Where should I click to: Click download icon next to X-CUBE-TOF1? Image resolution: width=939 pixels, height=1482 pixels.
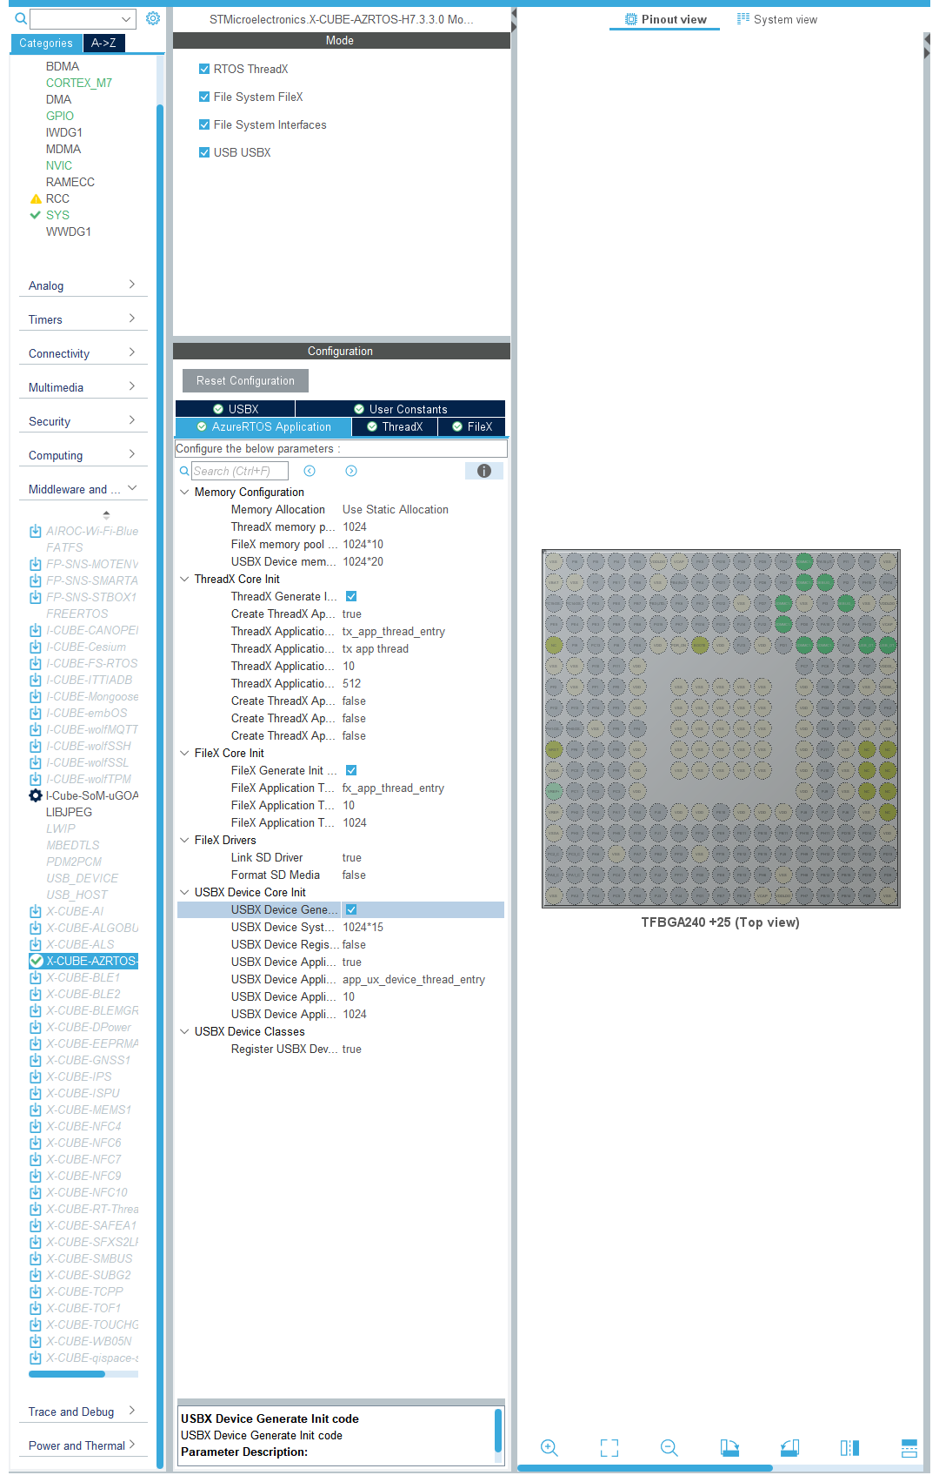(36, 1308)
